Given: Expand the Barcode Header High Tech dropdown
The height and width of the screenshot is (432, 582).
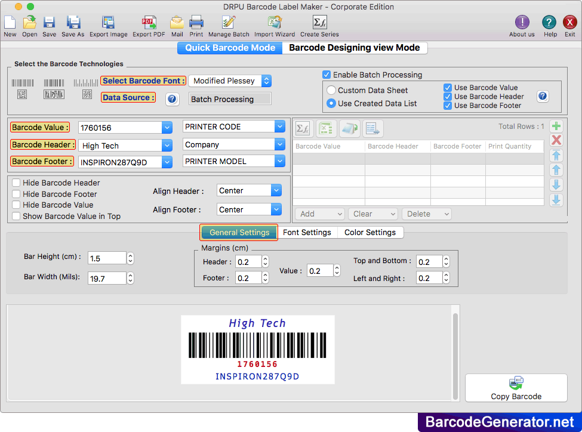Looking at the screenshot, I should coord(167,146).
